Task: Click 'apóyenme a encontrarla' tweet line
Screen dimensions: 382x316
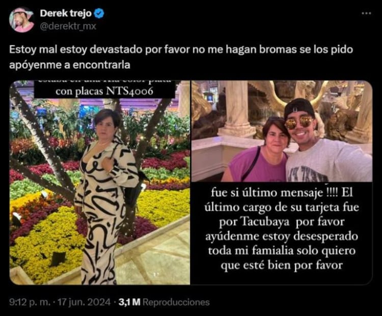Action: tap(70, 65)
